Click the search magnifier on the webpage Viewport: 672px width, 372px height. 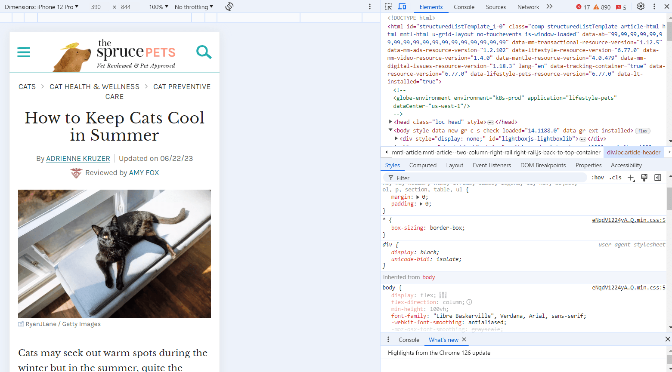204,52
